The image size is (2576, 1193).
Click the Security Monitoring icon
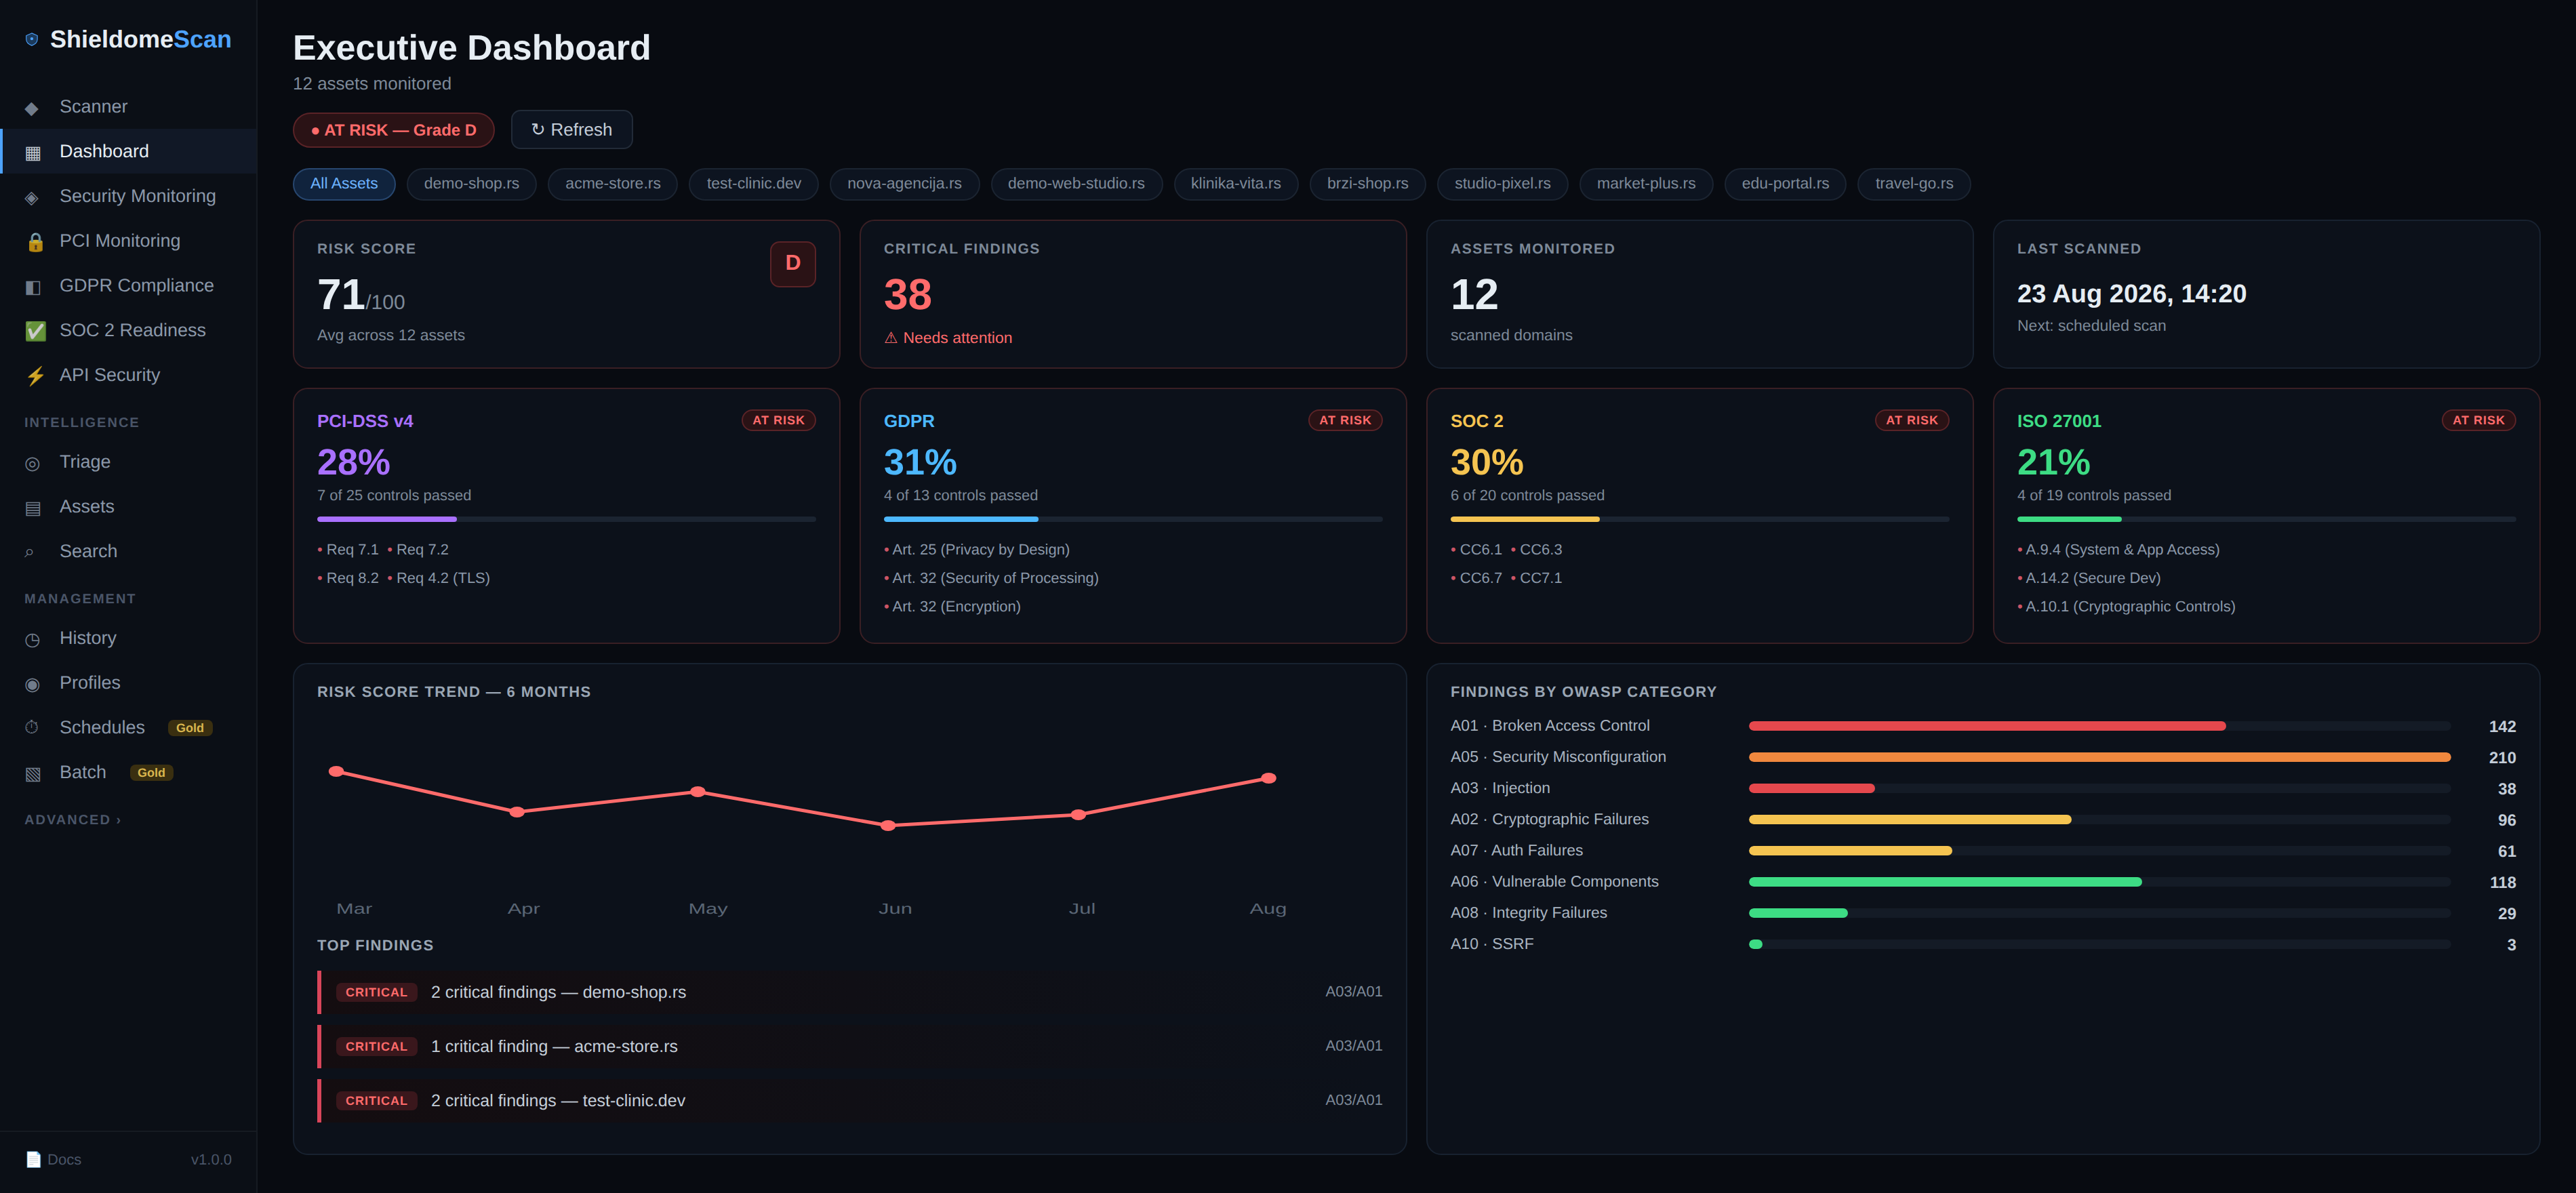coord(32,198)
